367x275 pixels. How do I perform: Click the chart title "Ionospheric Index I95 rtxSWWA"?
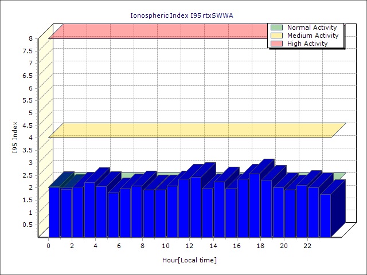coord(182,15)
